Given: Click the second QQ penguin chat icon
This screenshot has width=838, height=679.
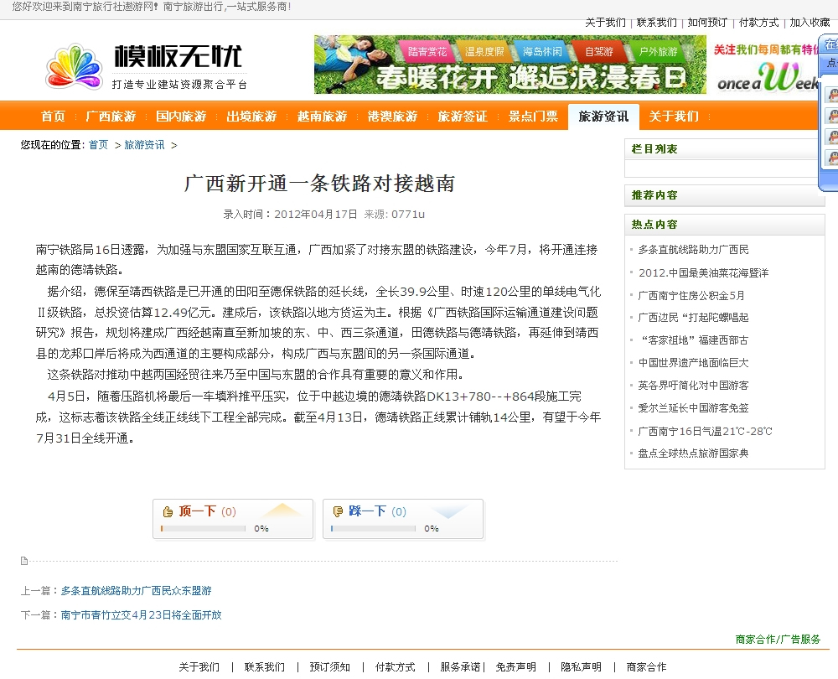Looking at the screenshot, I should [832, 117].
